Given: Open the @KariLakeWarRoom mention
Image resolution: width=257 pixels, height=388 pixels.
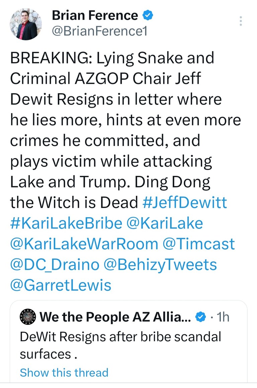Looking at the screenshot, I should coord(84,244).
